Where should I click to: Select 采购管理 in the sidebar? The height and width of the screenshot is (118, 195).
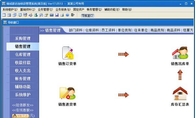coord(23,38)
